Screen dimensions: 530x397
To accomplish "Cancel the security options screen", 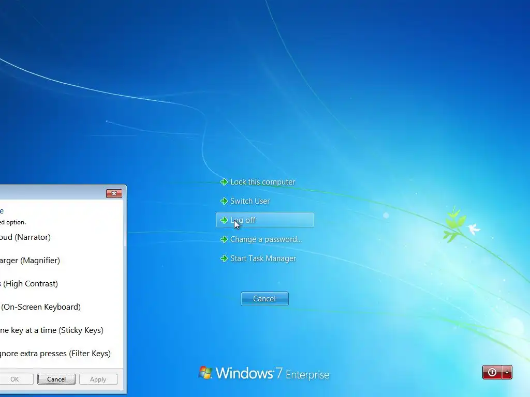I will 264,299.
